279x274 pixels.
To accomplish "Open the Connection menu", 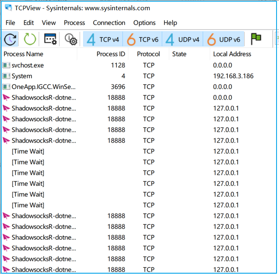I will [x=109, y=23].
